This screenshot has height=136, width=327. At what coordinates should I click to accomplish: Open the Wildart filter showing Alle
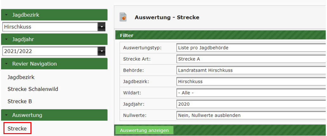(x=251, y=93)
